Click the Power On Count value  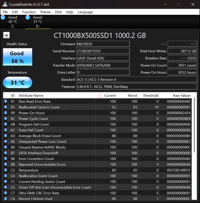(x=182, y=65)
